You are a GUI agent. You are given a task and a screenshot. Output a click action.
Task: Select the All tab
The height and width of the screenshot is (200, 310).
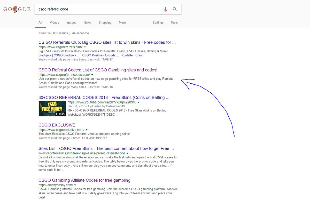(x=41, y=23)
